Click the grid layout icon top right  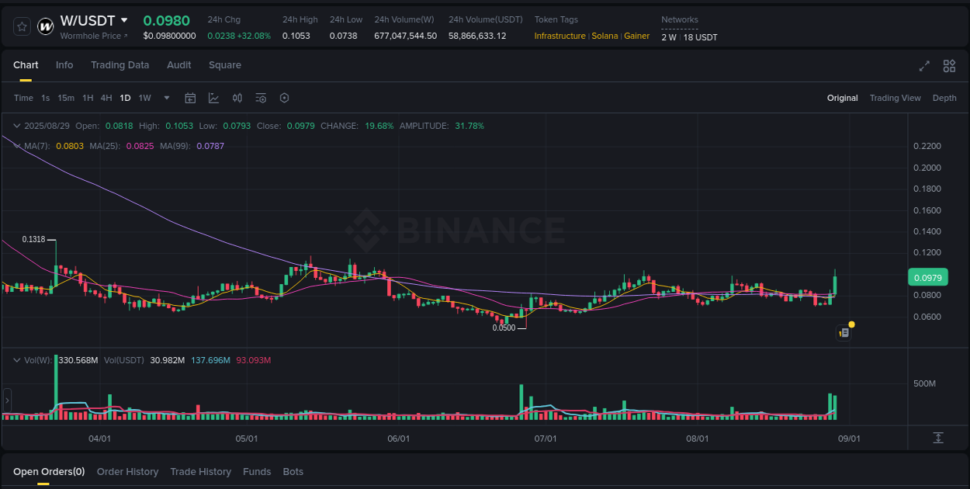tap(949, 66)
